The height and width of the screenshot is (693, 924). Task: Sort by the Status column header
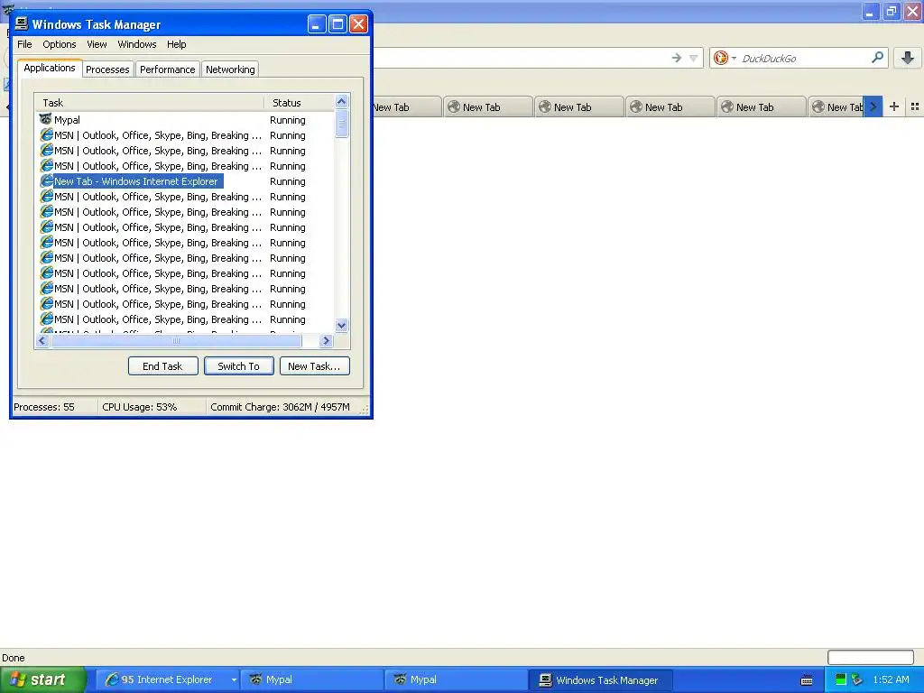coord(299,103)
